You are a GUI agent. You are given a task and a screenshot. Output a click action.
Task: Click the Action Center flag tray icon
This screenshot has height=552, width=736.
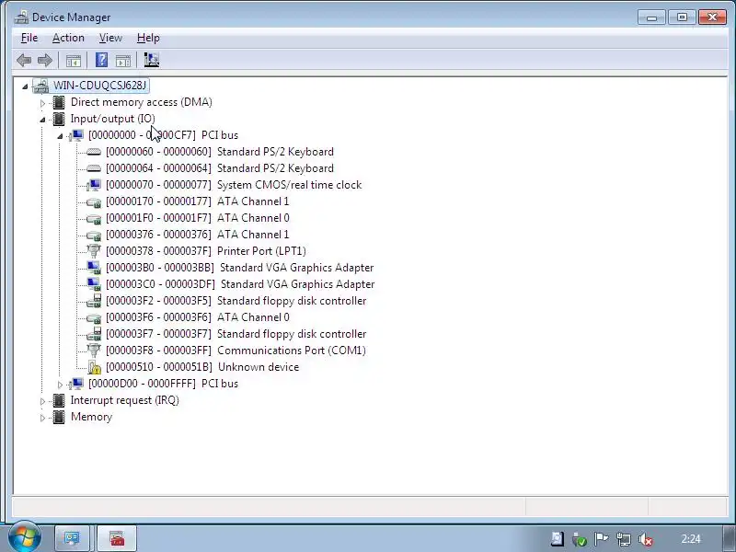point(602,539)
